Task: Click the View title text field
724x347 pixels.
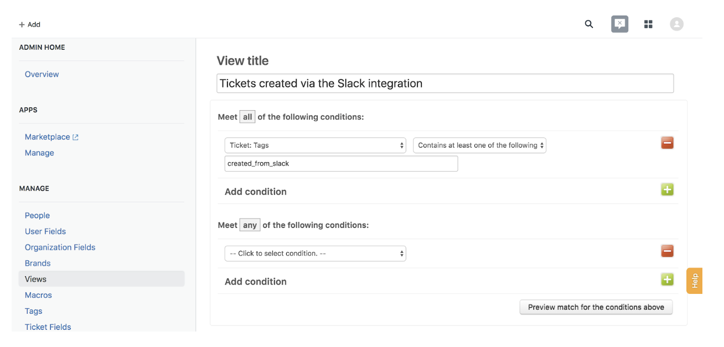Action: 444,84
